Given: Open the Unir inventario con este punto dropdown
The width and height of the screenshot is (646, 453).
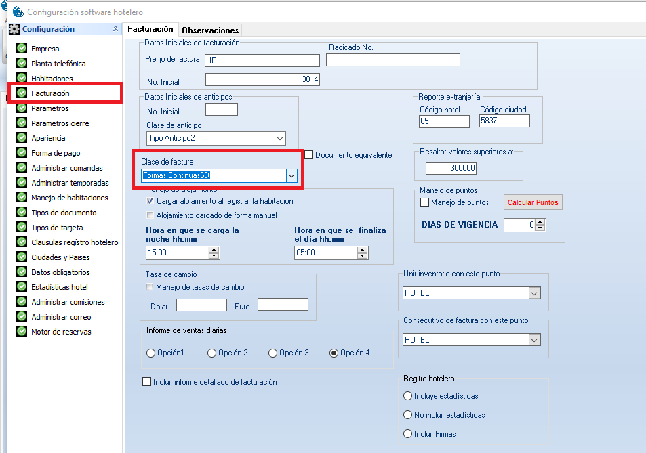Looking at the screenshot, I should coord(534,293).
